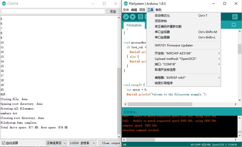Click 'int error = 0;' code line
The width and height of the screenshot is (242, 147).
(137, 90)
